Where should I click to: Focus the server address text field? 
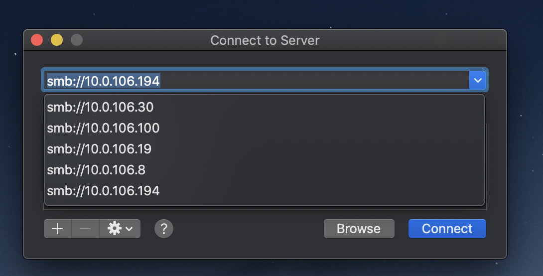coord(256,80)
